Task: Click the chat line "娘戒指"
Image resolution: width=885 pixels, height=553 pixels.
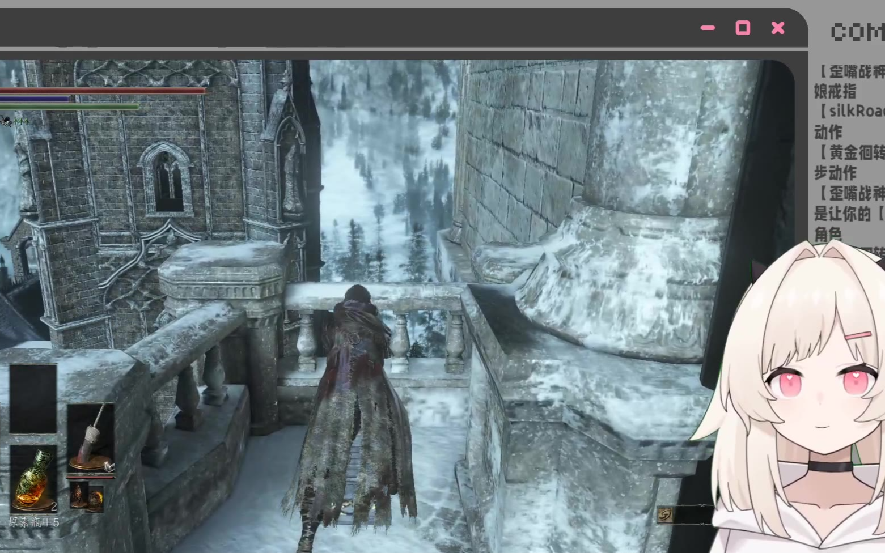Action: pos(835,91)
